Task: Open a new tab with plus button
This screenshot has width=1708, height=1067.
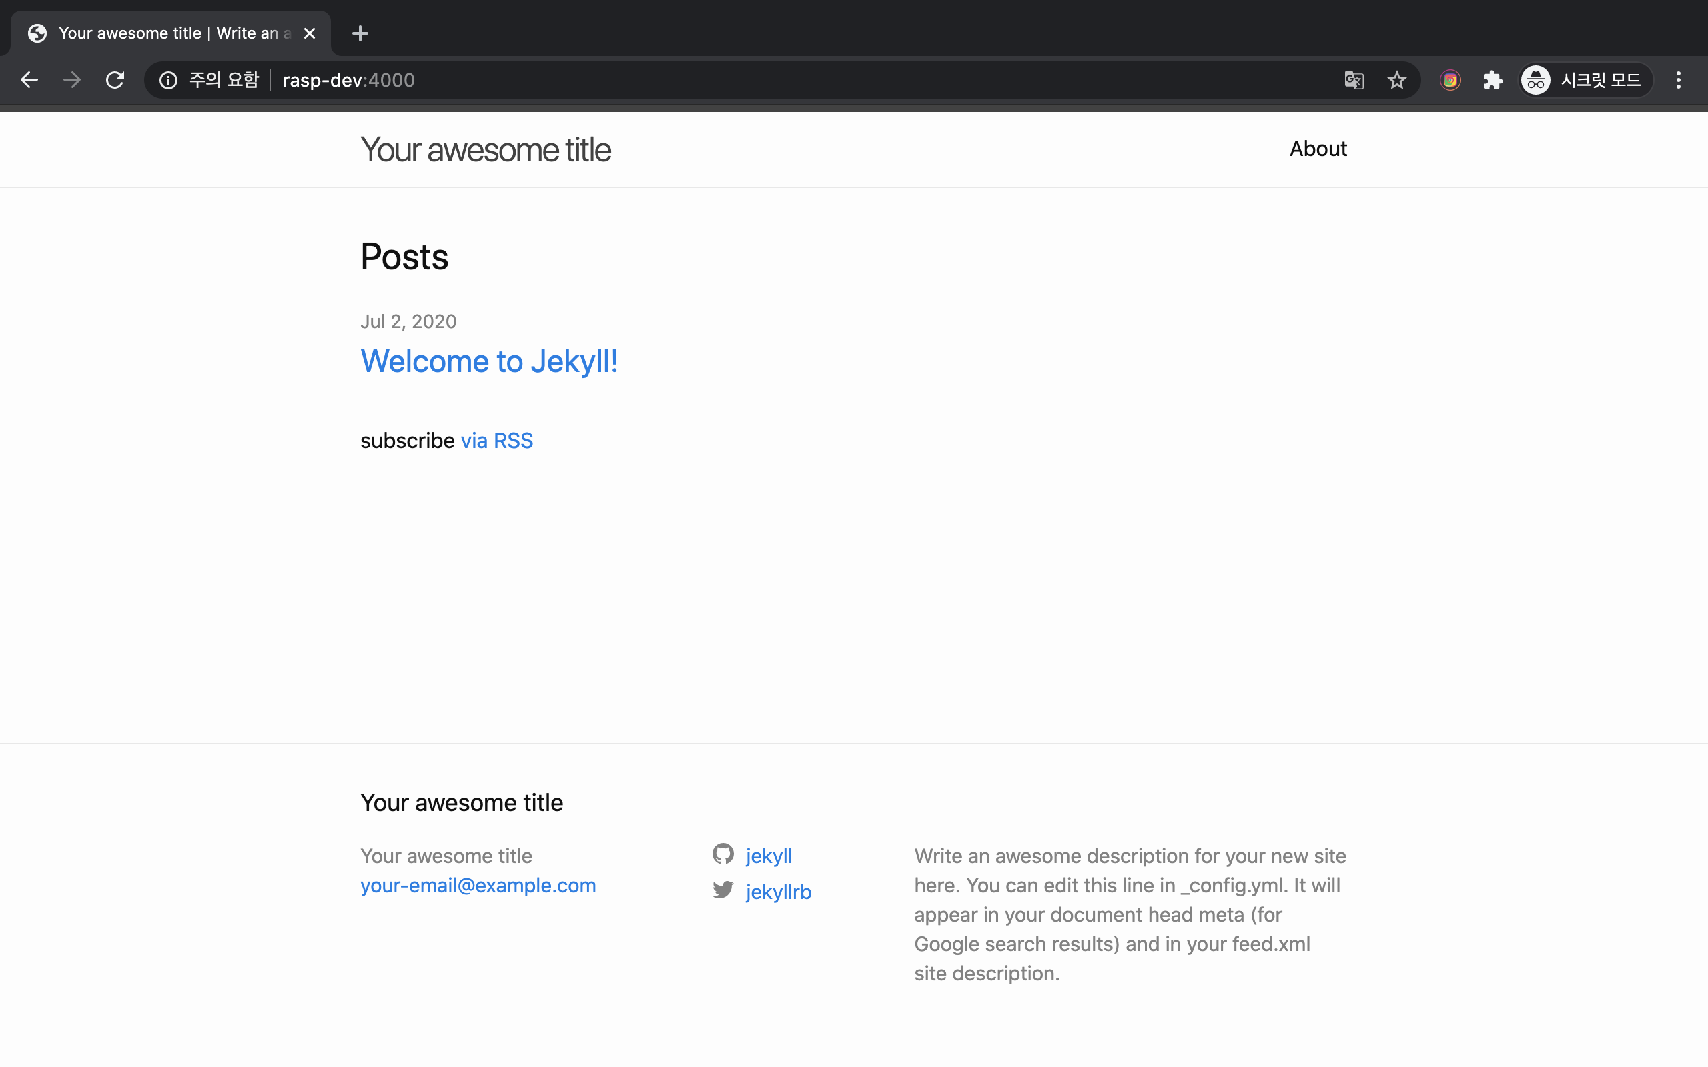Action: (x=360, y=33)
